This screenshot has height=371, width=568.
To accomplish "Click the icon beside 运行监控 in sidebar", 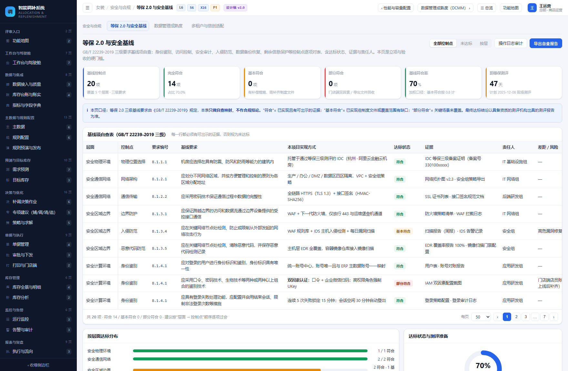I will tap(8, 319).
